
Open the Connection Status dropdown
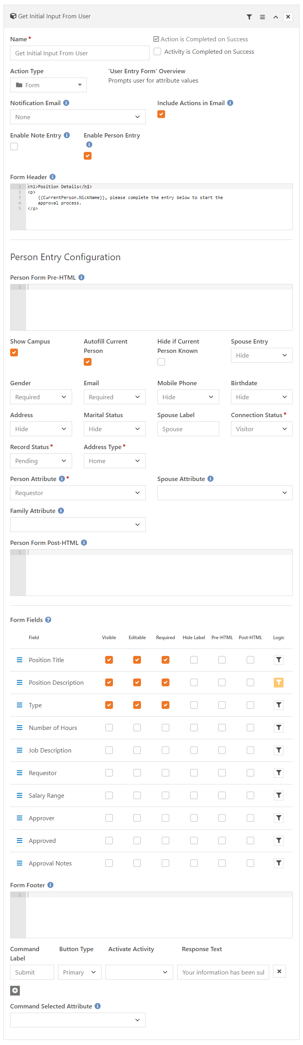click(x=261, y=429)
